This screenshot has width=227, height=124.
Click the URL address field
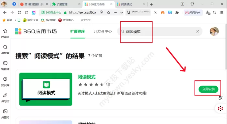[x=82, y=13]
